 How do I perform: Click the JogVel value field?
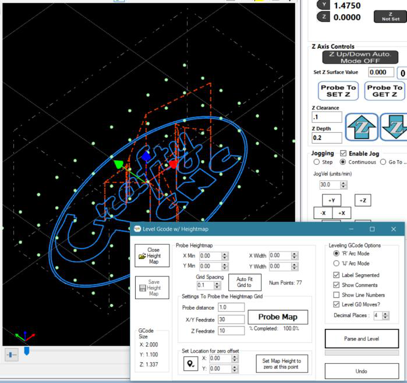coord(330,185)
